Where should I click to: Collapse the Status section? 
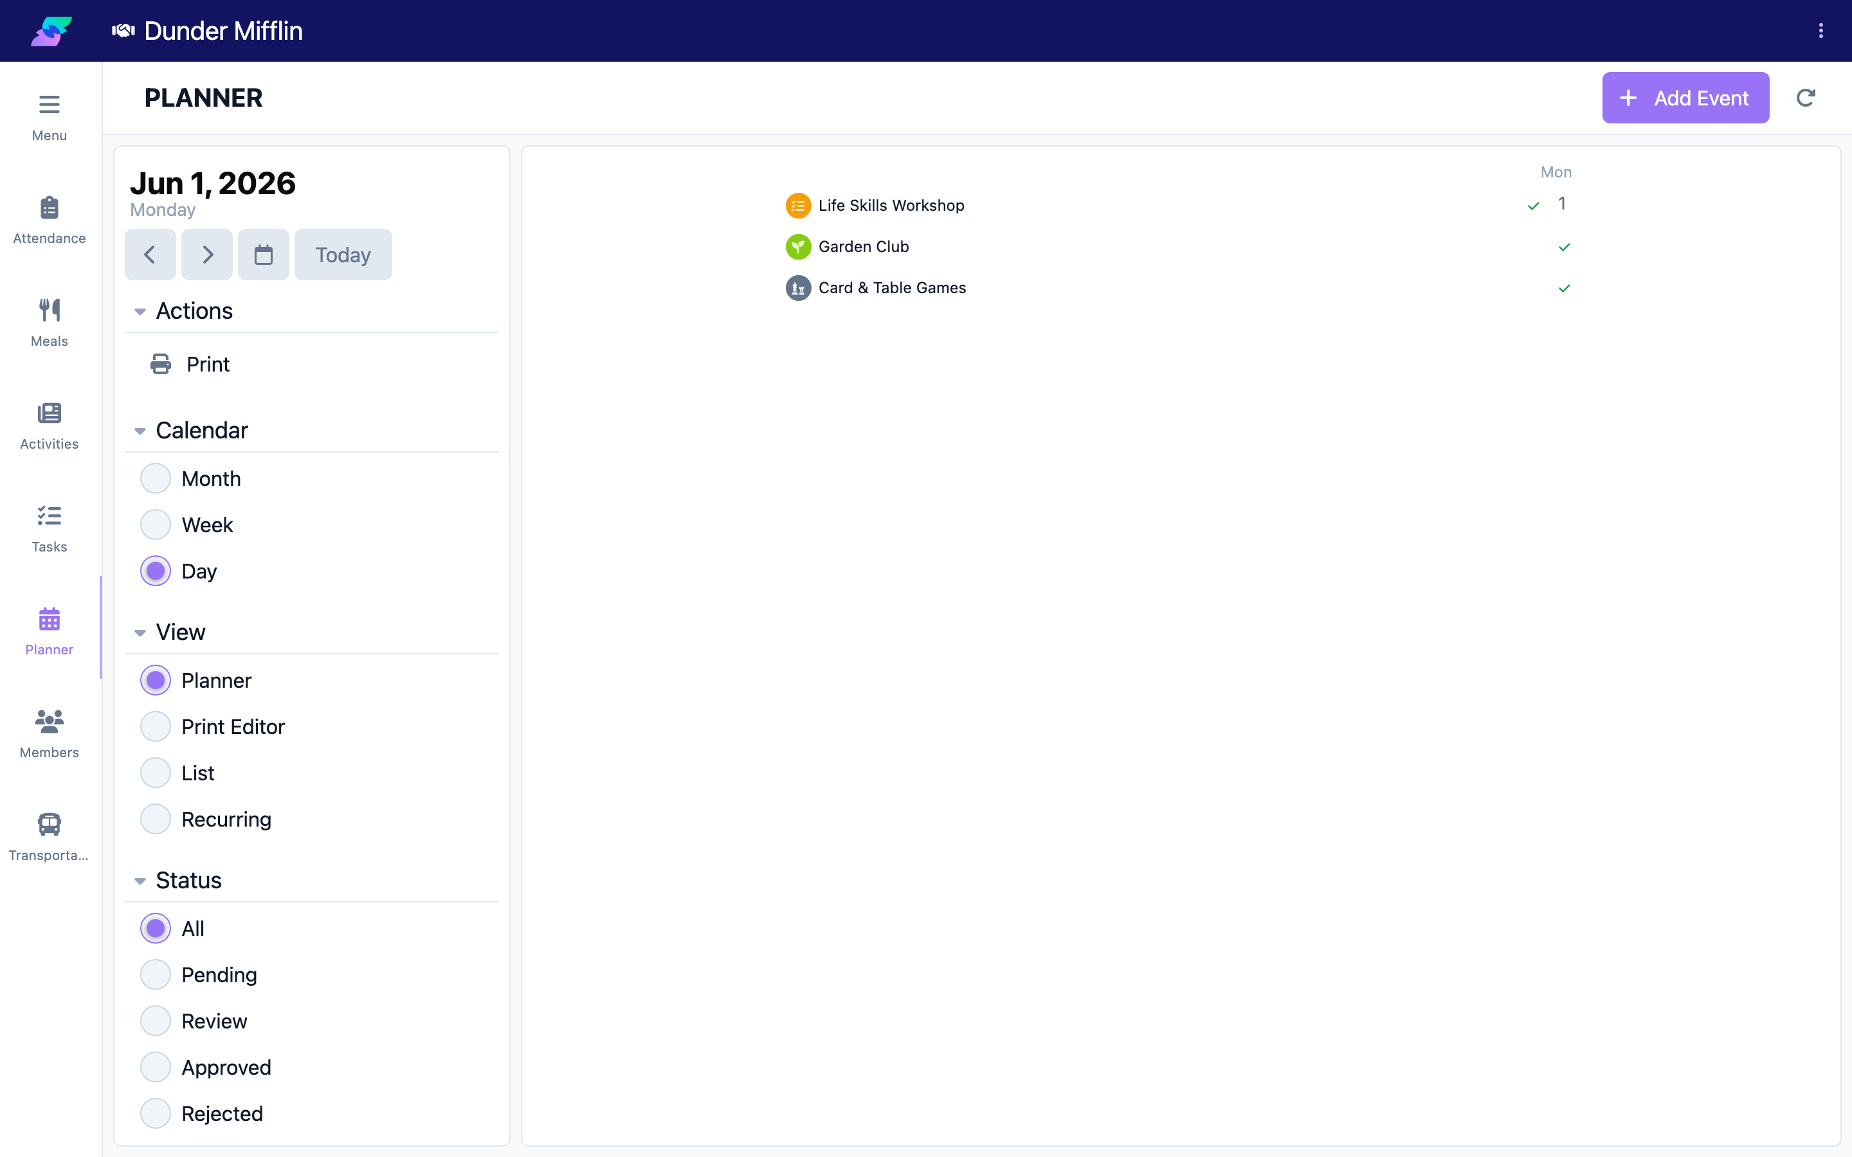(x=140, y=881)
